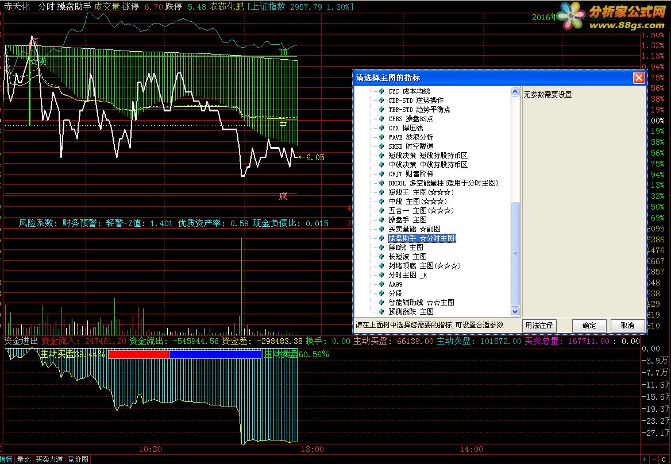Select the 买卖量能 ☆副图 indicator
Viewport: 671px width, 464px height.
(414, 229)
